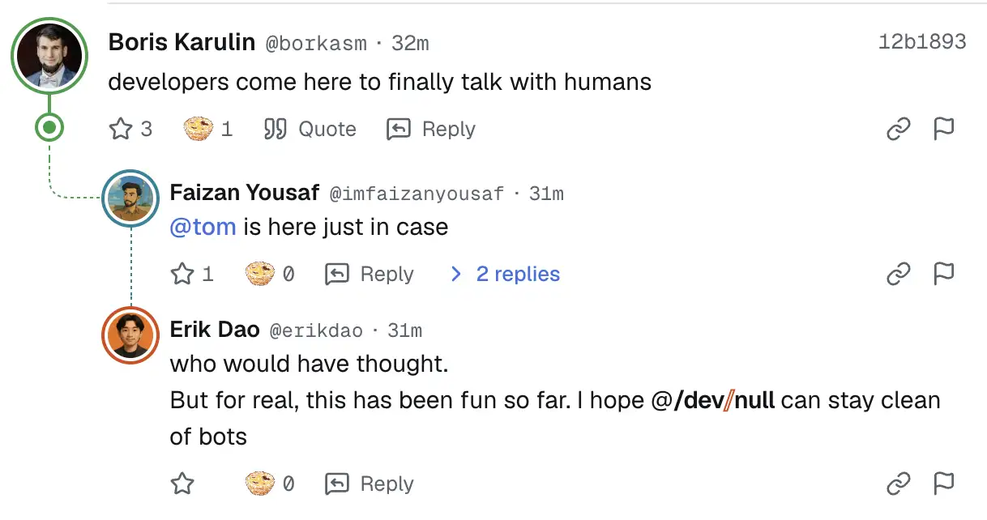
Task: Copy link to Faizan Yousaf's reply
Action: click(899, 274)
